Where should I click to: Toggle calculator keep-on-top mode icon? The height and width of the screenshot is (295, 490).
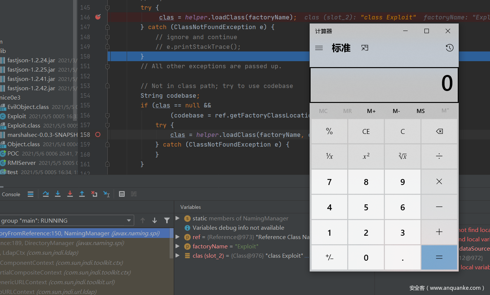click(365, 48)
